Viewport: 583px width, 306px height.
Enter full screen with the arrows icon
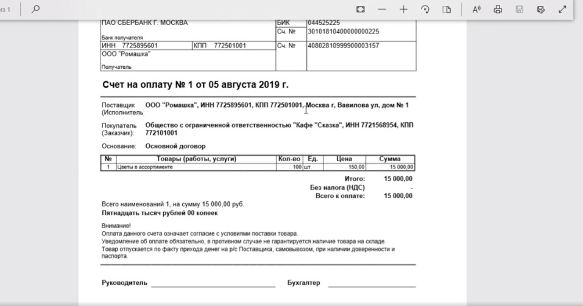point(562,9)
